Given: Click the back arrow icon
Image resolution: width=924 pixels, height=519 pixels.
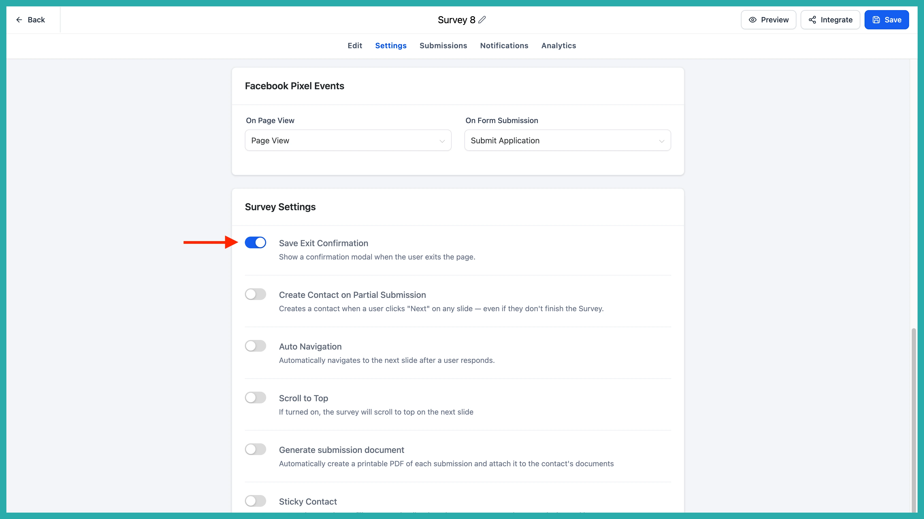Looking at the screenshot, I should pyautogui.click(x=19, y=20).
